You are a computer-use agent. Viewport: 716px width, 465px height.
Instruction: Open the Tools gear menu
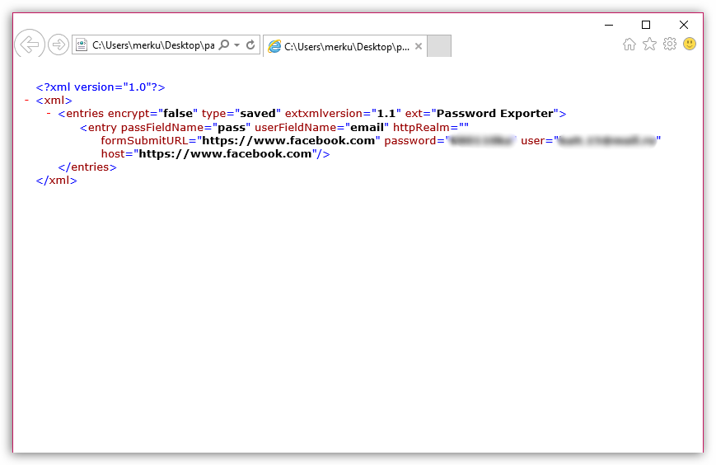(x=670, y=45)
